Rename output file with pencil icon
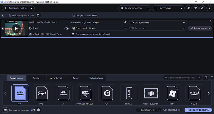Screen dimensions: 214x114 tap(125, 22)
